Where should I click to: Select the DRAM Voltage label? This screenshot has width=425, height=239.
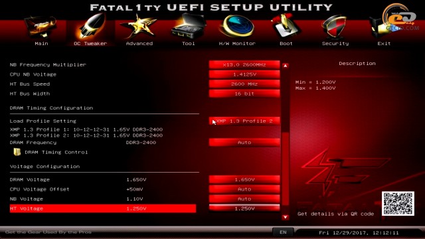tap(30, 180)
